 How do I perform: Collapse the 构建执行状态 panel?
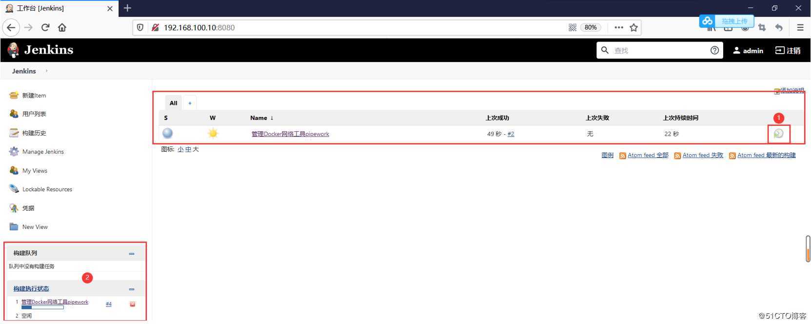coord(132,289)
